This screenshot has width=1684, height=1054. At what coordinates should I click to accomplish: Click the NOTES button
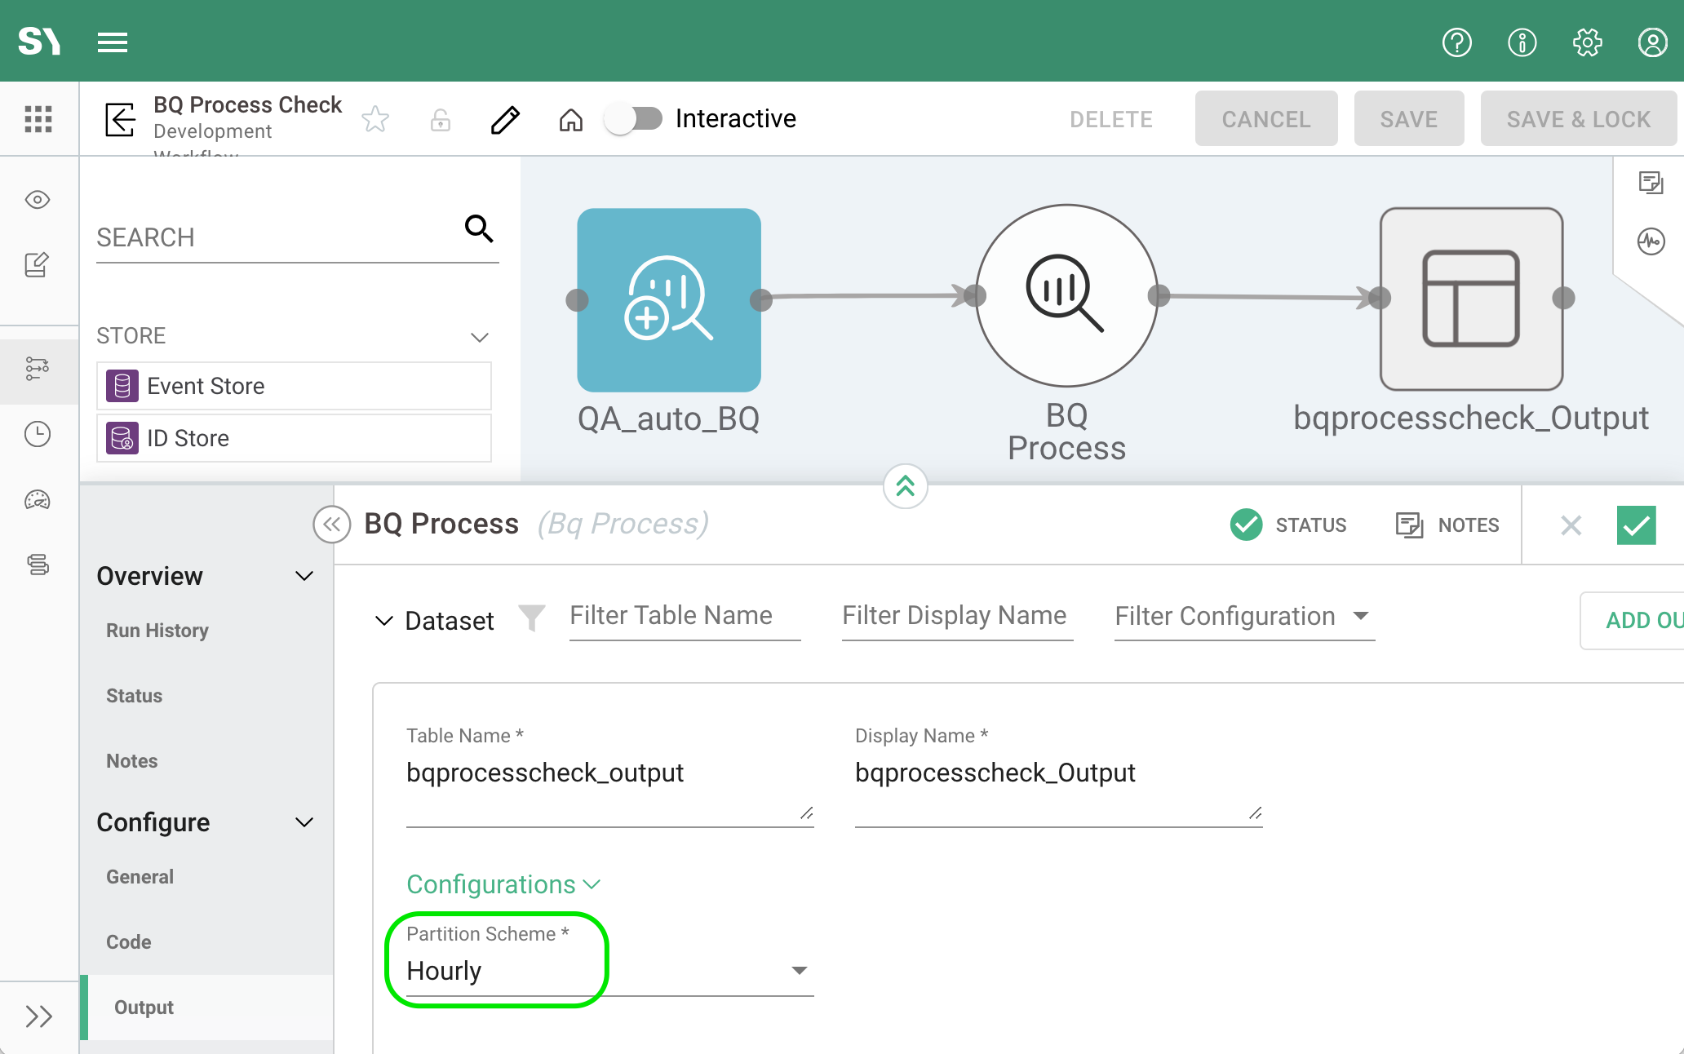pos(1447,525)
